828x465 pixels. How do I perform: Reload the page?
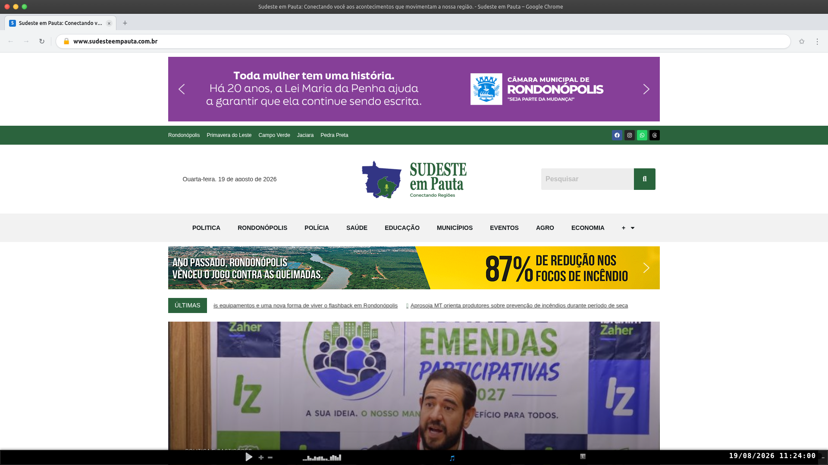pyautogui.click(x=42, y=41)
